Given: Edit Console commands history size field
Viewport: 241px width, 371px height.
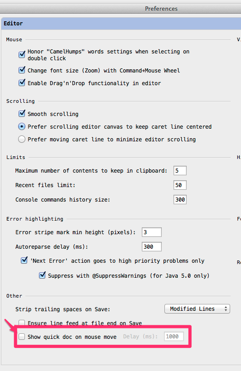Looking at the screenshot, I should coord(180,199).
